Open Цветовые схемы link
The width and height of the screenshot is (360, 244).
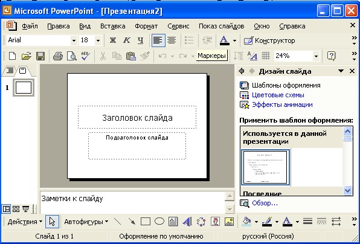pyautogui.click(x=278, y=95)
